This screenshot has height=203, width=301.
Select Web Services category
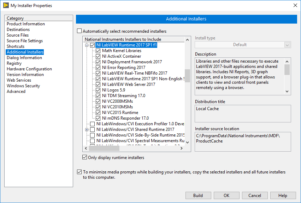[x=19, y=80]
